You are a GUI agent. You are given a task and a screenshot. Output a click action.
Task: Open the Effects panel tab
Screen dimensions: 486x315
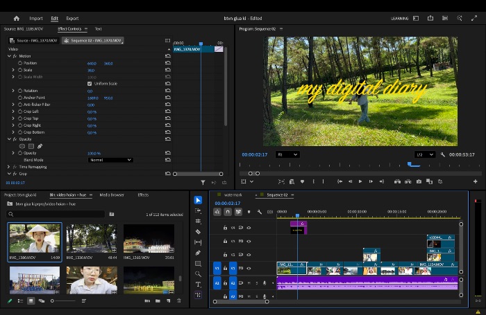point(143,195)
